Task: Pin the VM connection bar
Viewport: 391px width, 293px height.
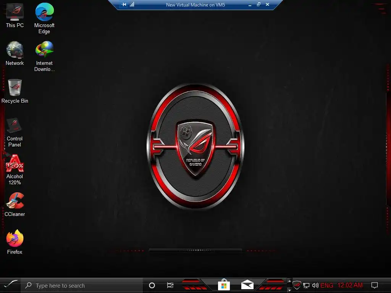Action: [124, 5]
